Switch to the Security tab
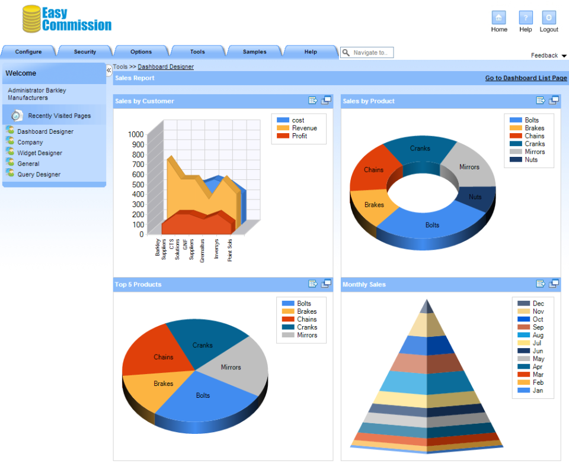This screenshot has width=569, height=470. (x=84, y=51)
